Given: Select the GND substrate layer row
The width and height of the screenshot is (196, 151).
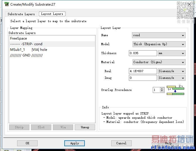Looking at the screenshot, I should coord(52,55).
